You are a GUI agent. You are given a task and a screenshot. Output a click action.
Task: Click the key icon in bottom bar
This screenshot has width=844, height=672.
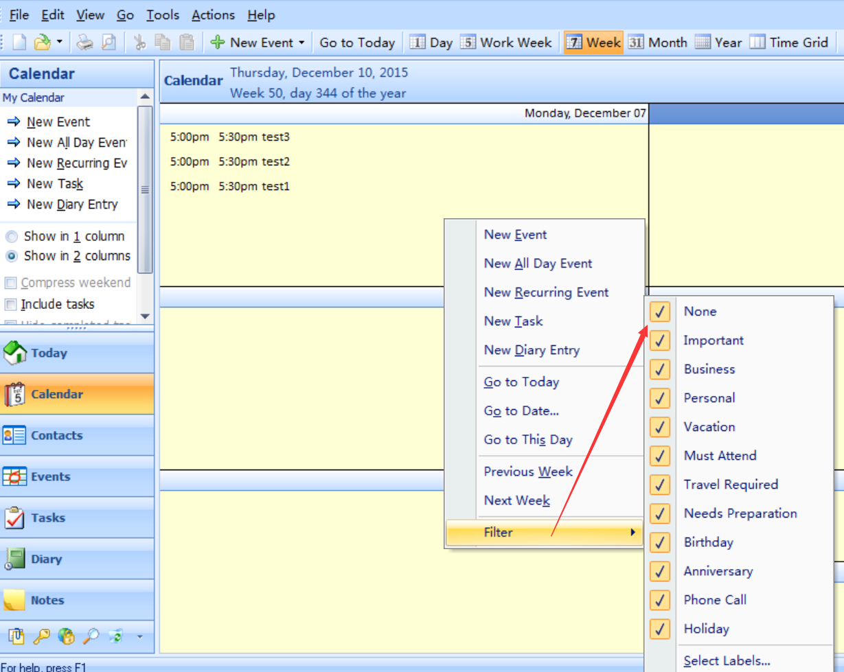click(41, 636)
